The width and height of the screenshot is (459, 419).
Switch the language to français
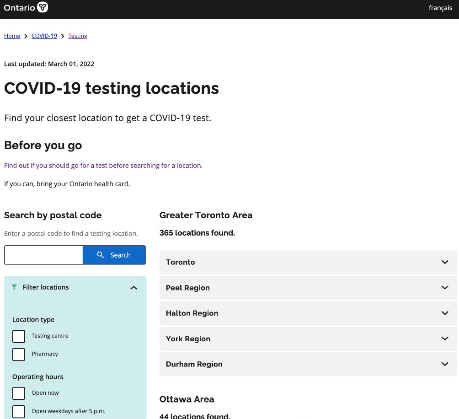pyautogui.click(x=440, y=8)
